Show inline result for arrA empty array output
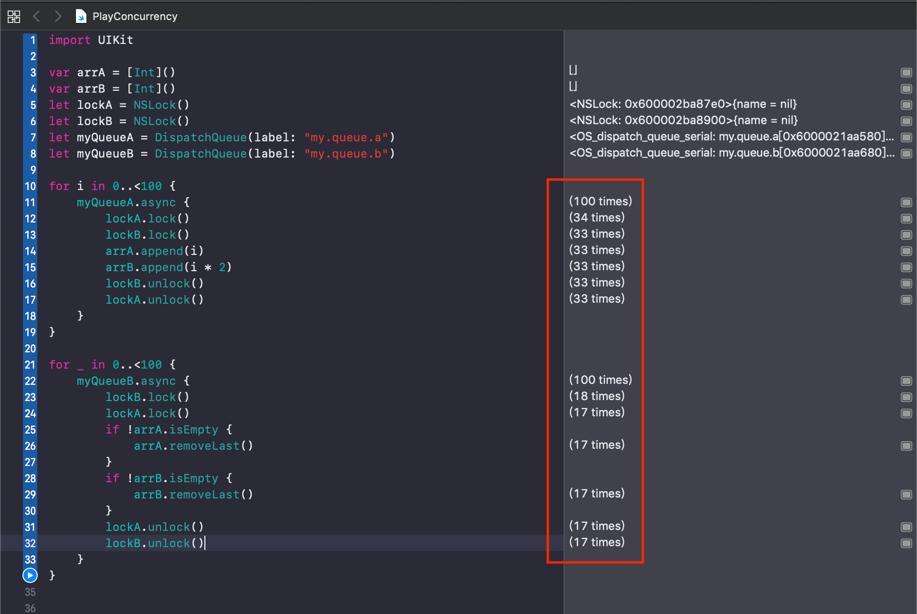 tap(906, 72)
